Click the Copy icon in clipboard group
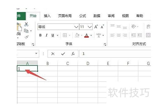This screenshot has height=112, width=168. tap(26, 31)
